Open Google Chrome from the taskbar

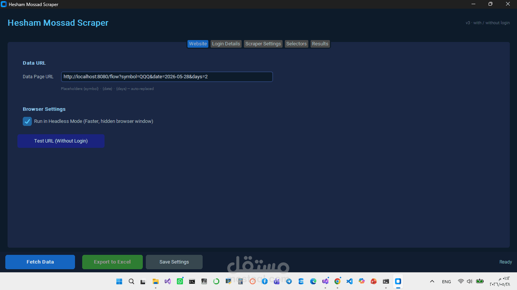(337, 281)
